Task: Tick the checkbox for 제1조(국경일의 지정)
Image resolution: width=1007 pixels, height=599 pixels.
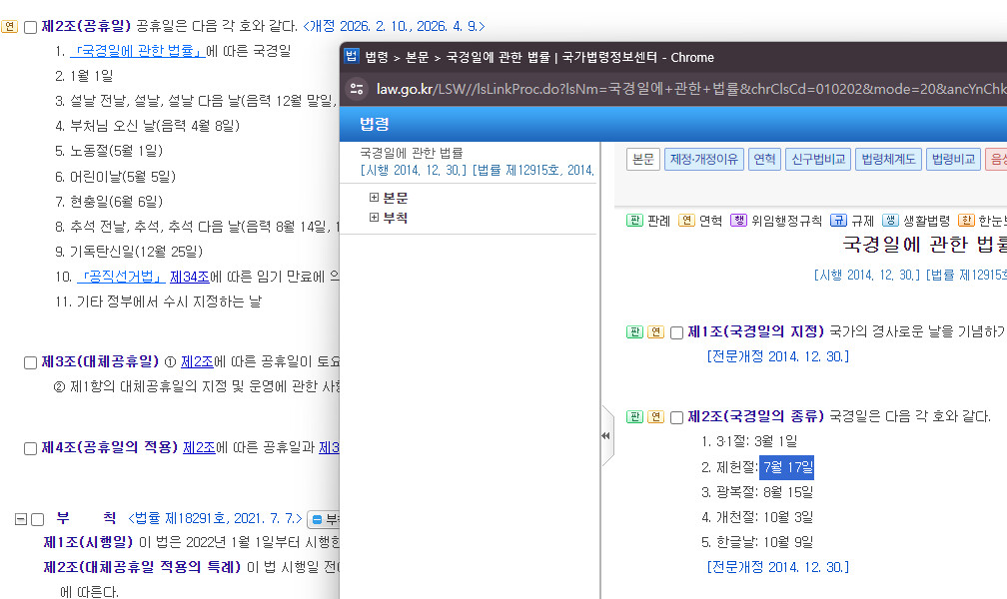Action: coord(676,332)
